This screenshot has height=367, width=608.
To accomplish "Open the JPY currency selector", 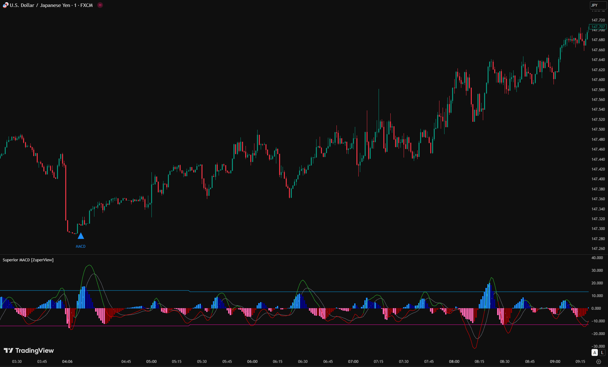I will (x=598, y=5).
